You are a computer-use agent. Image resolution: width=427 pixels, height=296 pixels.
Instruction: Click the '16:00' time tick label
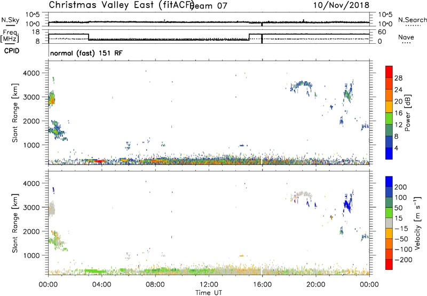(262, 285)
